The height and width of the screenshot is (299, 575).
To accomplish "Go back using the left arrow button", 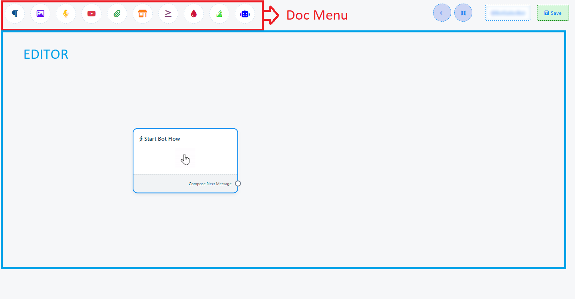I will click(442, 13).
